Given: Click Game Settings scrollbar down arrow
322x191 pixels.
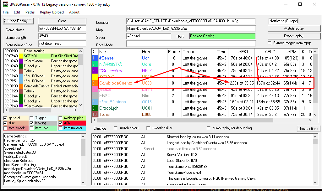Looking at the screenshot, I should pyautogui.click(x=83, y=183).
